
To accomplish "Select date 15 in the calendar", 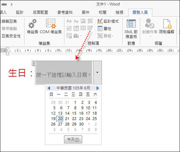I will coord(74,113).
